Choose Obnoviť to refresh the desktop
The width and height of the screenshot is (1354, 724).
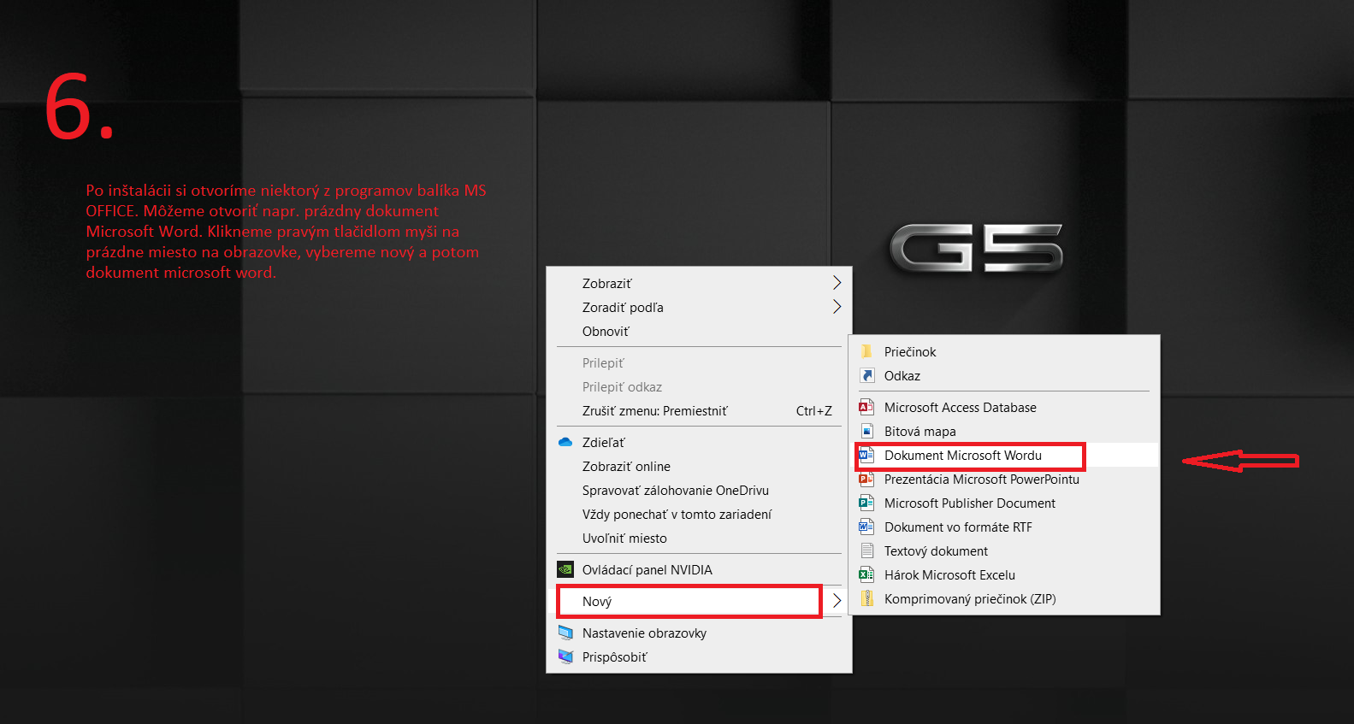[699, 331]
